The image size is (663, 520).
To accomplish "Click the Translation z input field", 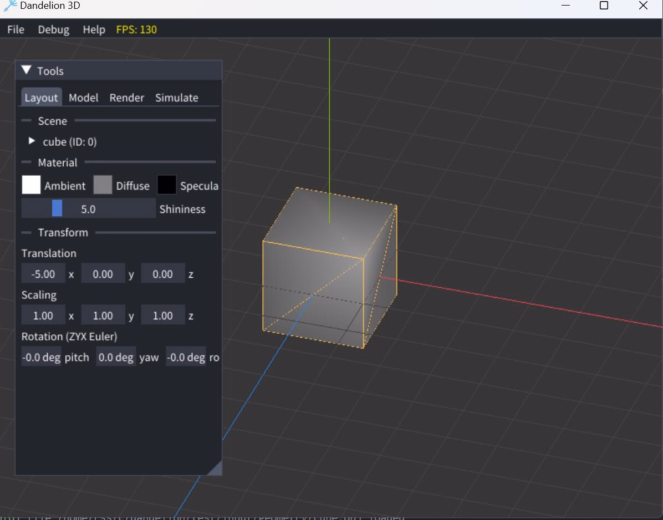I will (163, 274).
